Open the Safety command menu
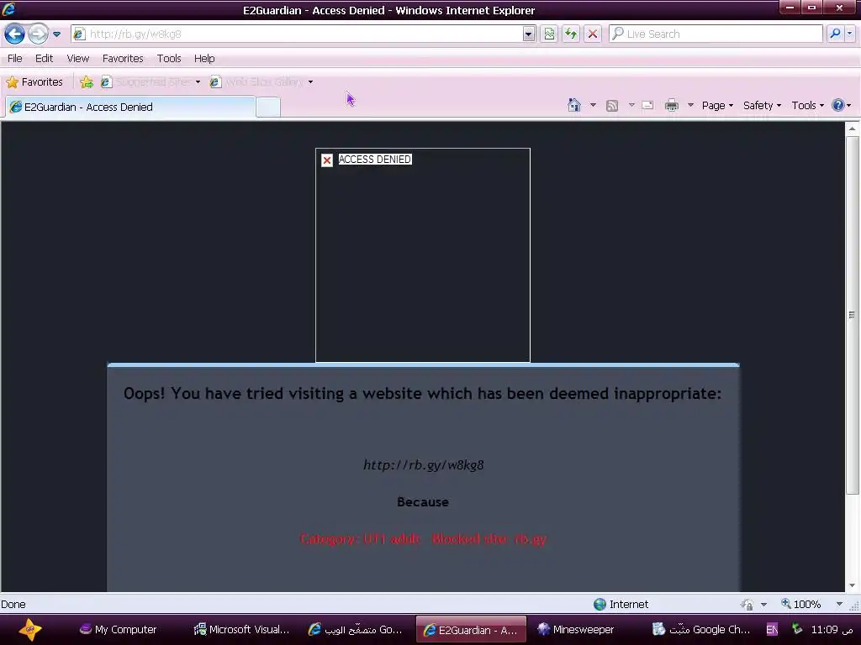Screen dimensions: 861x645 (762, 105)
